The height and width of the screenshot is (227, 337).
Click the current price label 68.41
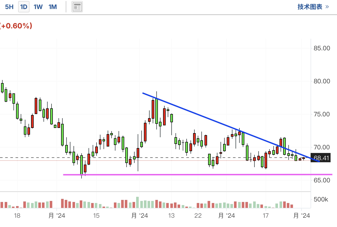tap(321, 158)
